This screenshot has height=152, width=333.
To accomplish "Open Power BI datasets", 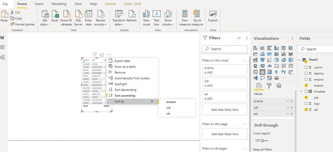I will point(66,18).
